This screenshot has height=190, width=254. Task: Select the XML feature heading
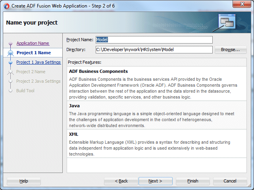[73, 134]
